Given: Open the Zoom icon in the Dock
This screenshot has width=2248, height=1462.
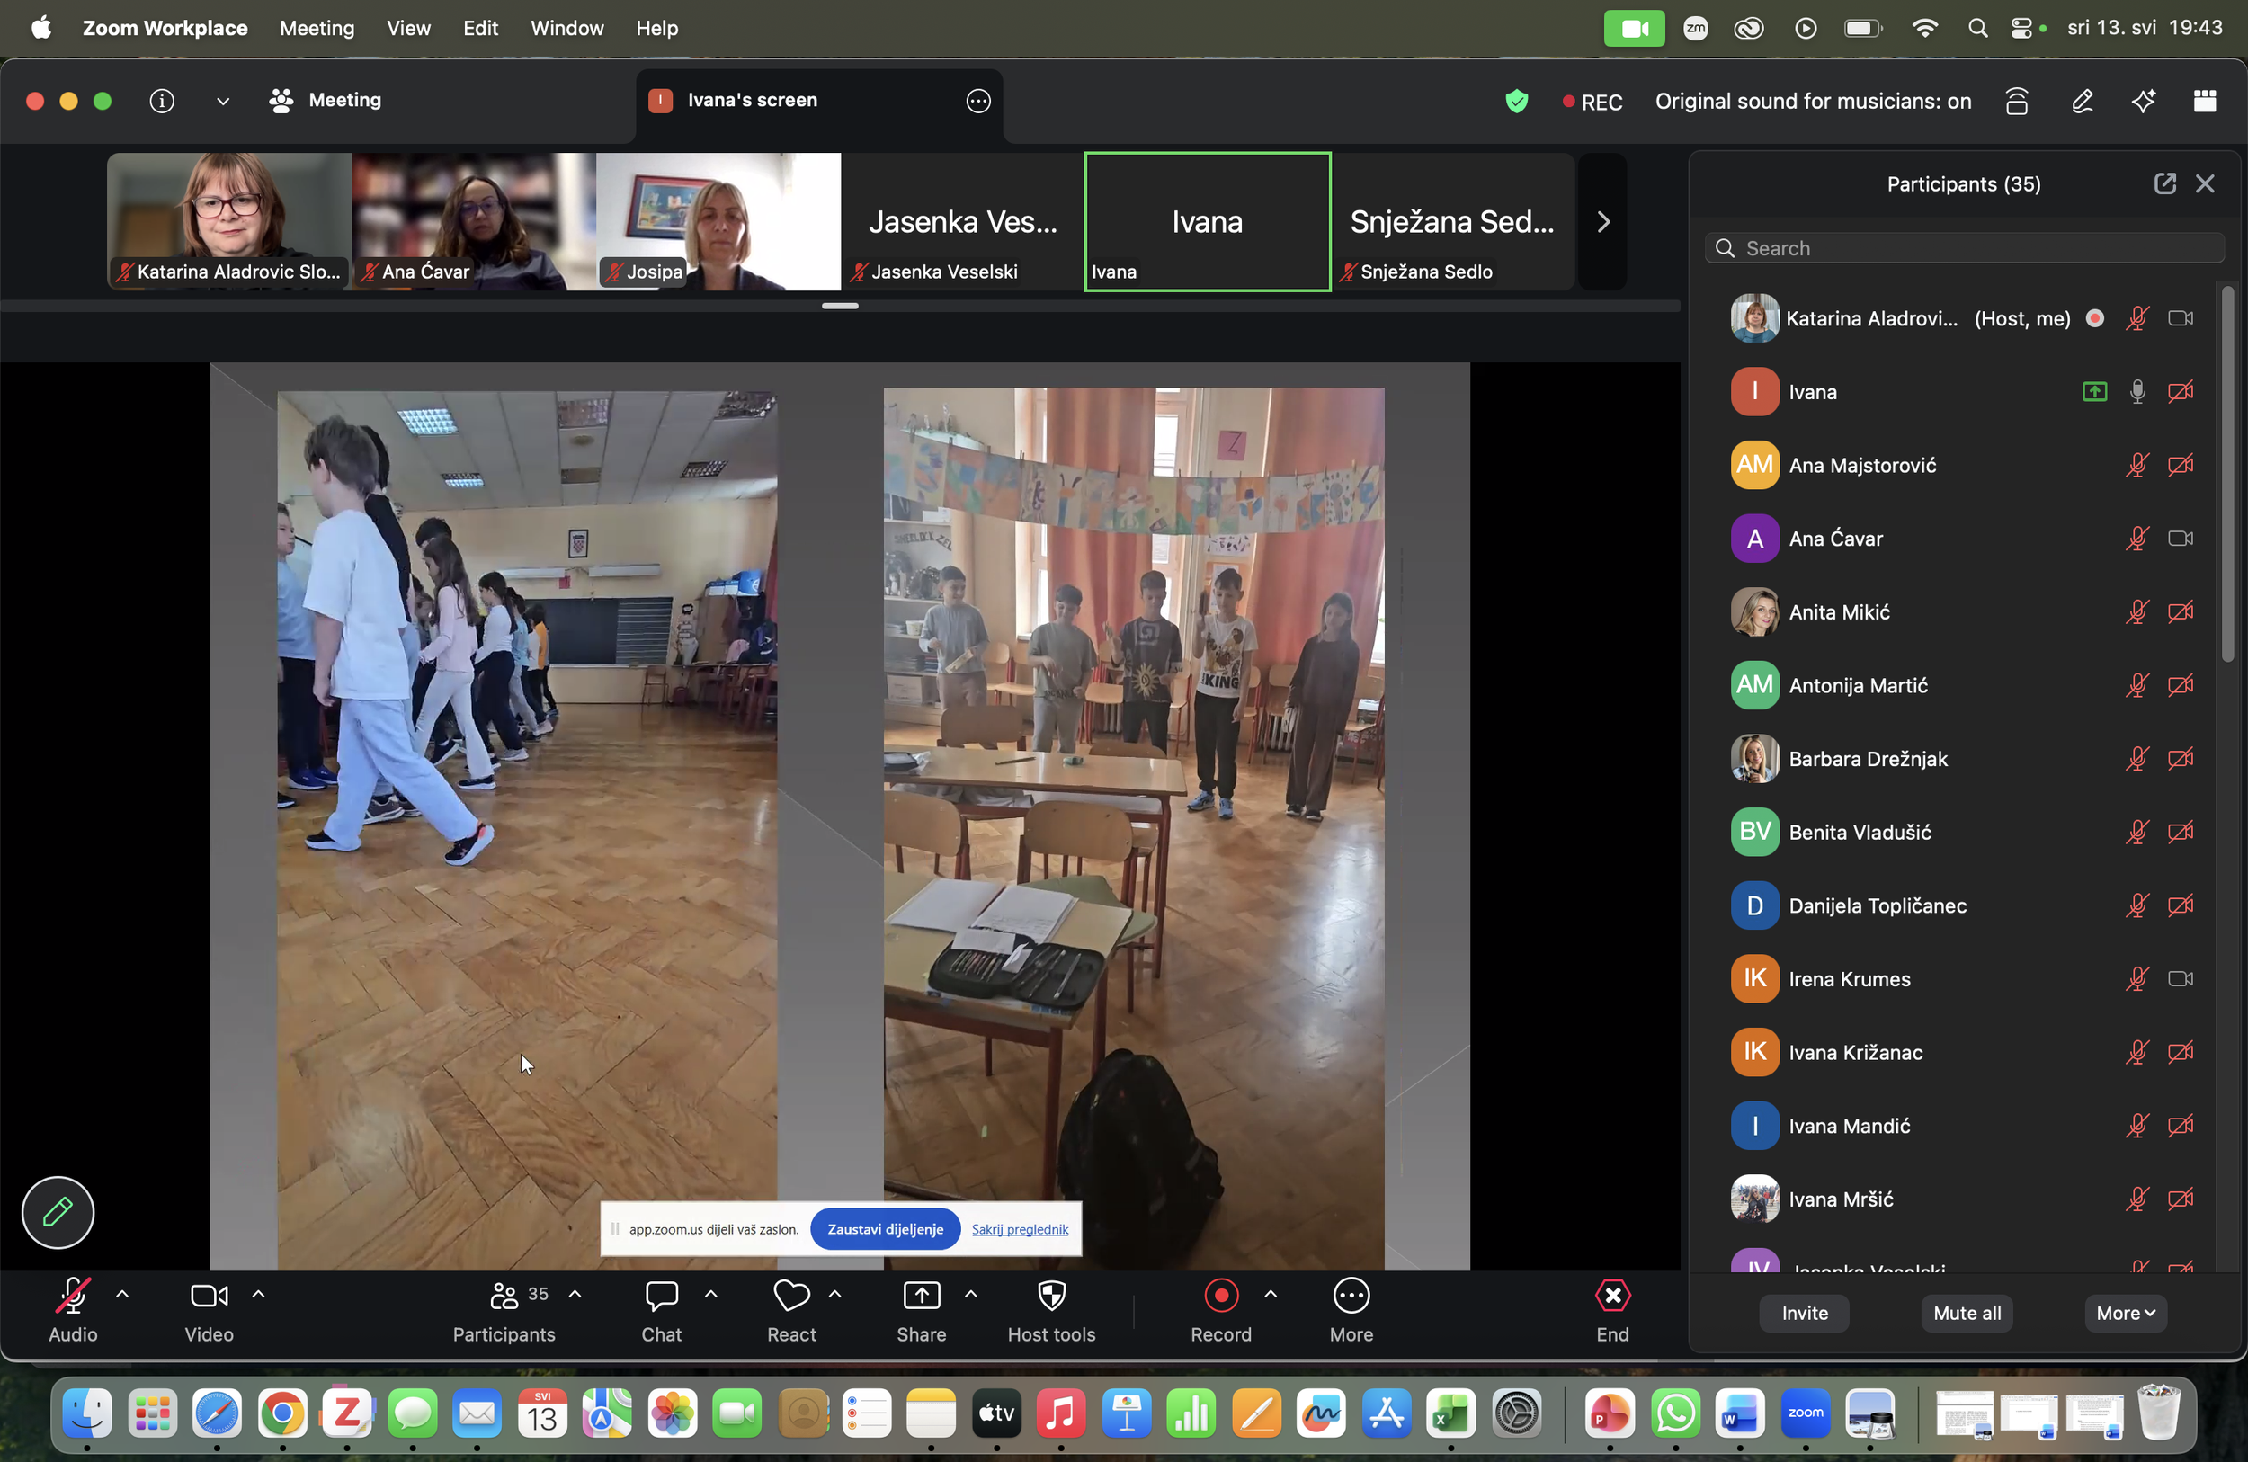Looking at the screenshot, I should tap(1805, 1413).
